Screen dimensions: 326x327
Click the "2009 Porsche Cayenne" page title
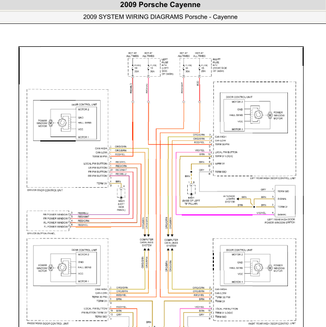pyautogui.click(x=160, y=4)
